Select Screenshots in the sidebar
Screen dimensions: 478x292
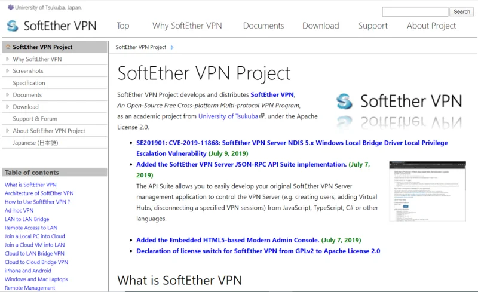tap(28, 70)
